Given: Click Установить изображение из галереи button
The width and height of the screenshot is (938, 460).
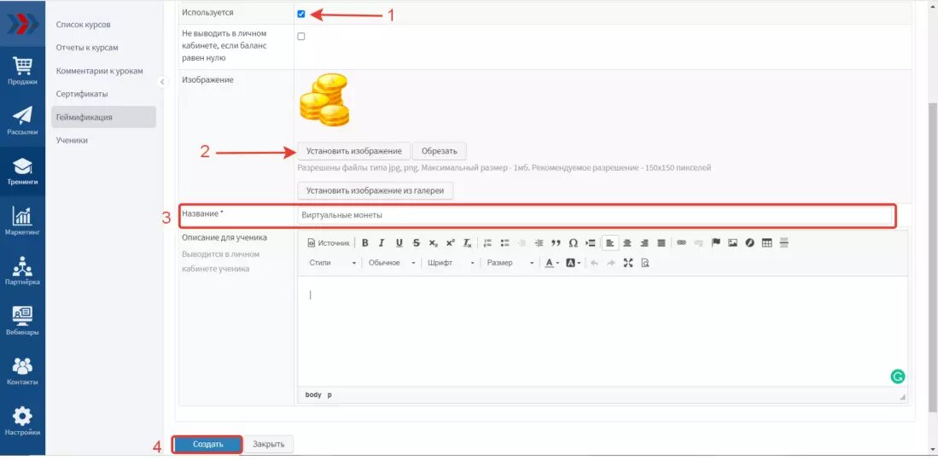Looking at the screenshot, I should pos(375,190).
